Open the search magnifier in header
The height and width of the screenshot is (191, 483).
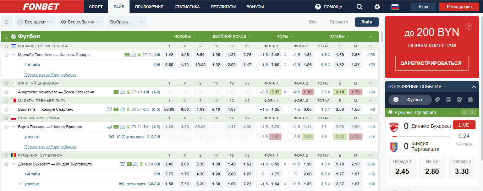[x=359, y=7]
